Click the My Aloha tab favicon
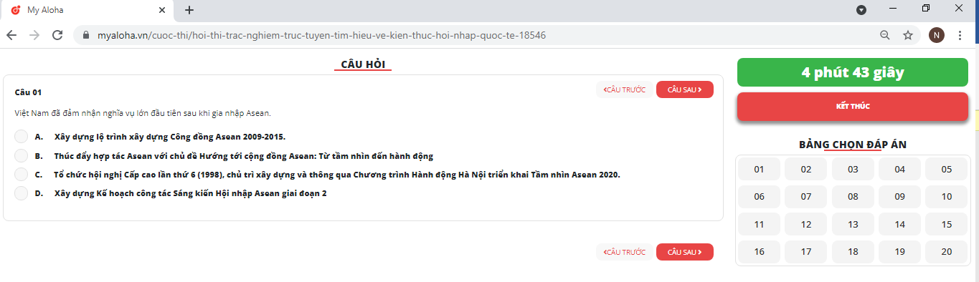The image size is (979, 282). pyautogui.click(x=15, y=10)
